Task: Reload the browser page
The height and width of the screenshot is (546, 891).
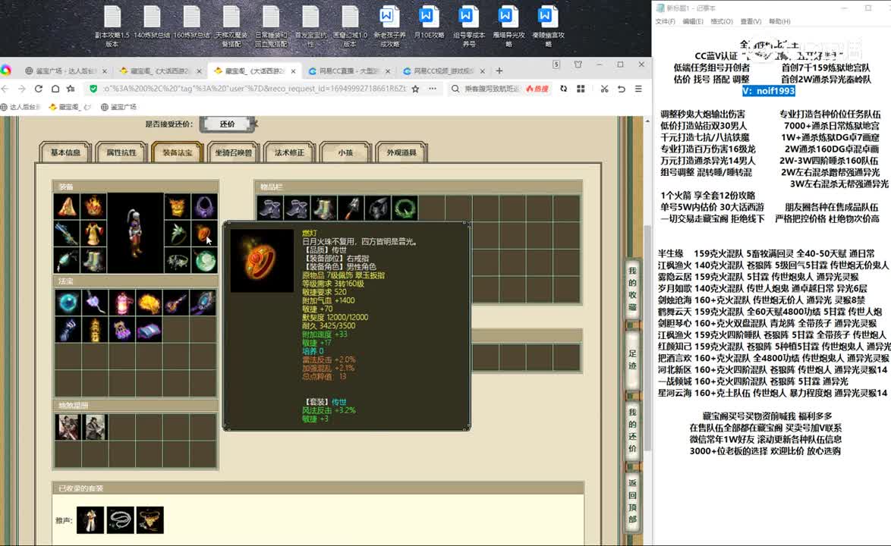Action: (x=39, y=89)
